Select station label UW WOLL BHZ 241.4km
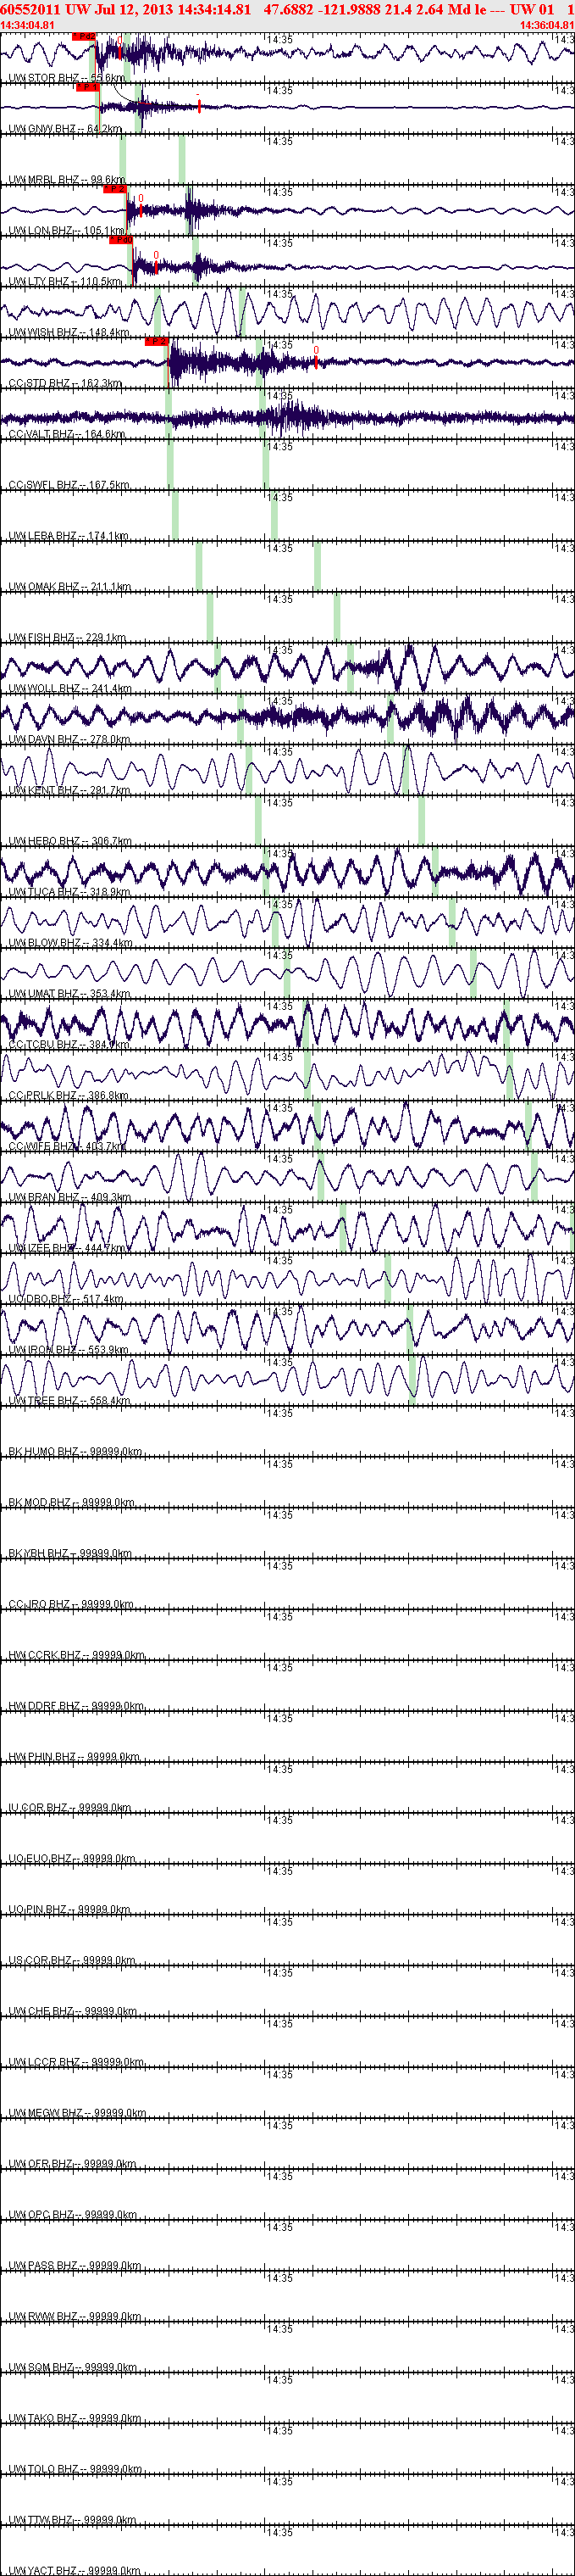Image resolution: width=575 pixels, height=2576 pixels. point(70,689)
